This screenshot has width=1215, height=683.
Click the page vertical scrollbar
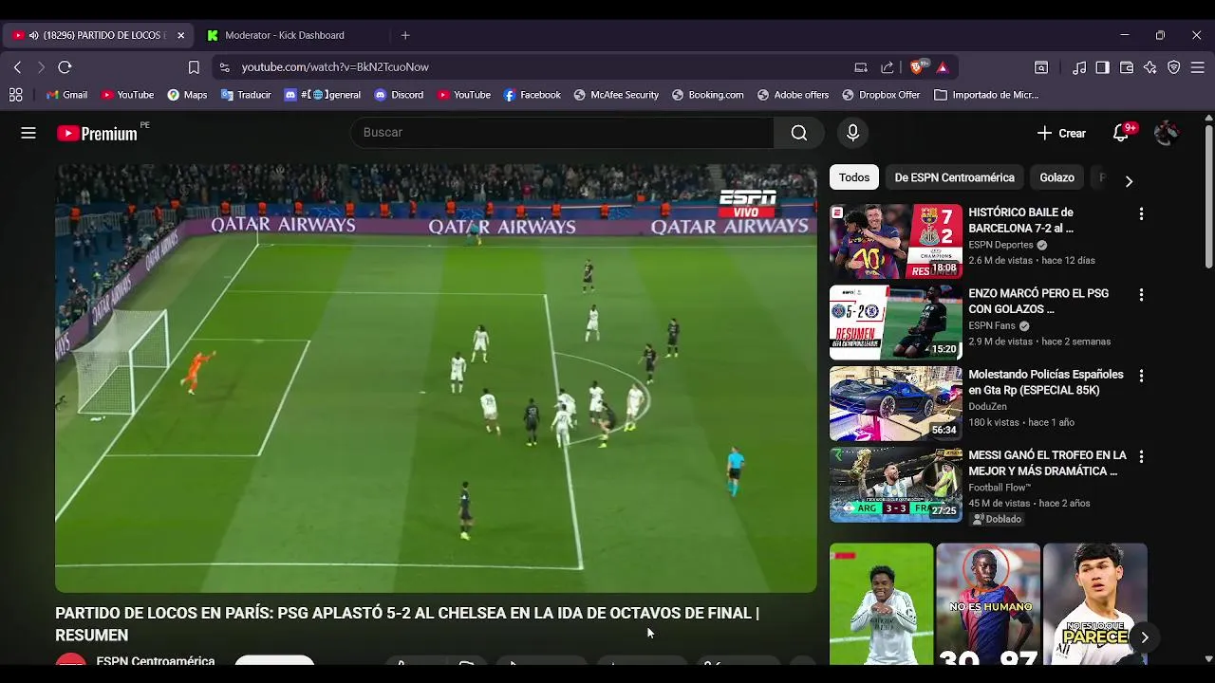coord(1208,197)
